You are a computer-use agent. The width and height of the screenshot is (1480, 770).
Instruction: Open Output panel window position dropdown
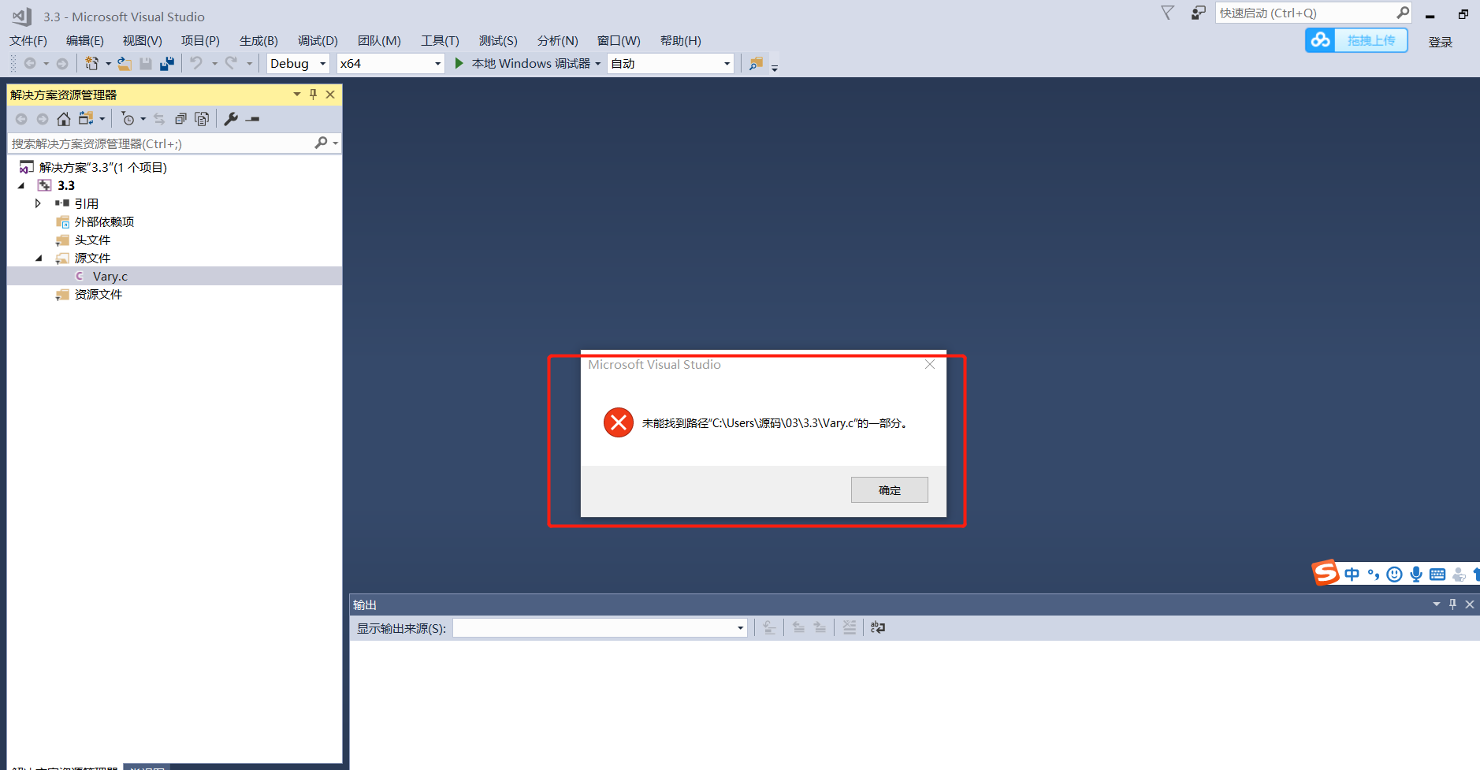click(x=1437, y=604)
